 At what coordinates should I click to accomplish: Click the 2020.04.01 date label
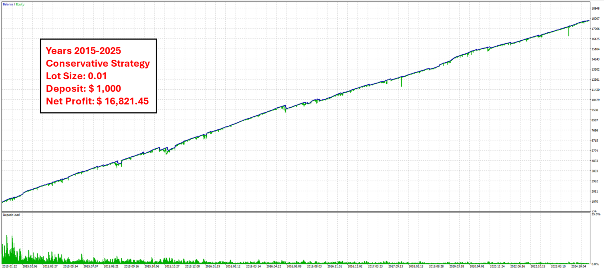(x=477, y=266)
